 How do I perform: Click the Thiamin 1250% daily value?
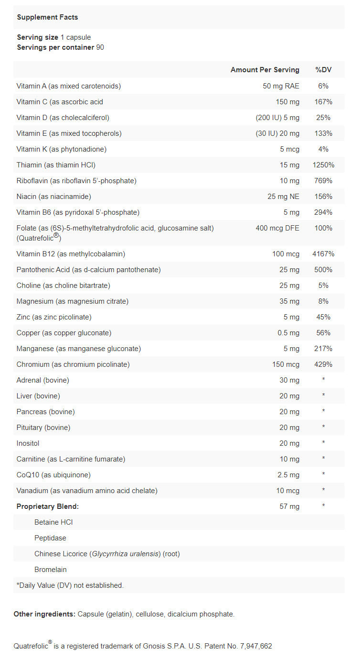(x=323, y=165)
